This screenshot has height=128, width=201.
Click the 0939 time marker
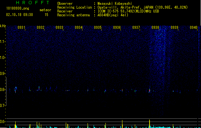pos(174,28)
